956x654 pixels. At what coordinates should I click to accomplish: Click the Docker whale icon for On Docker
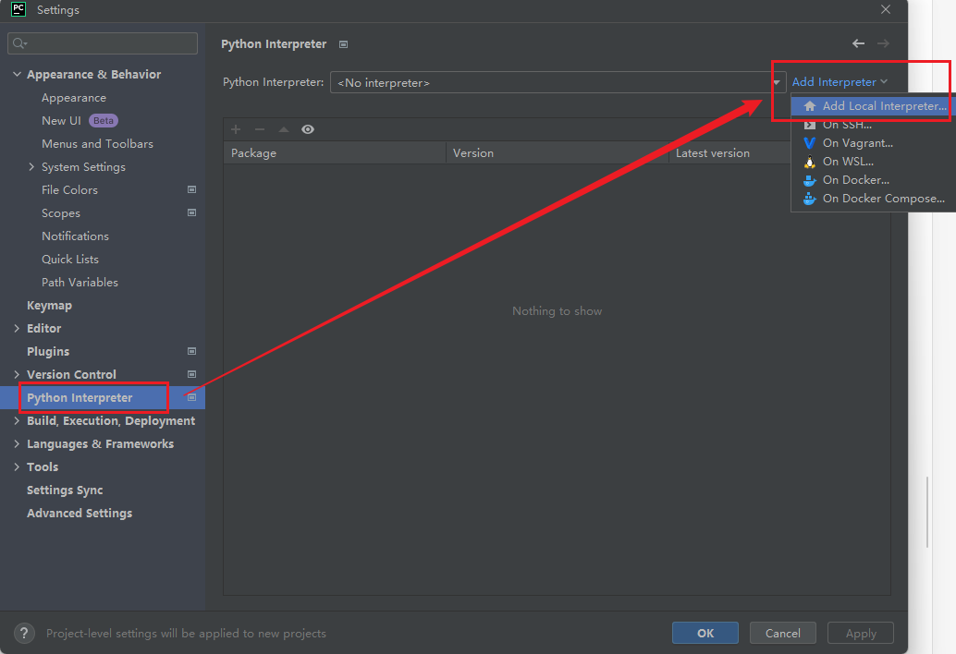[x=810, y=180]
